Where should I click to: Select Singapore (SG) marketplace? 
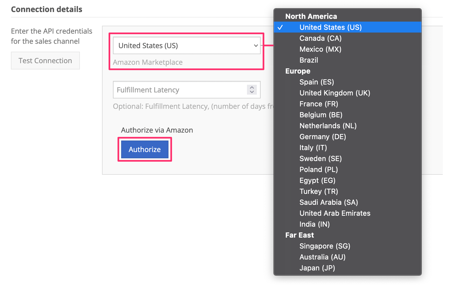click(348, 246)
